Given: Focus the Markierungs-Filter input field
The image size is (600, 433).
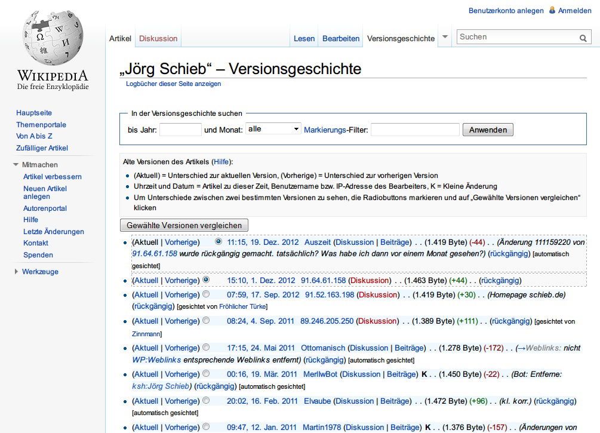Looking at the screenshot, I should click(415, 130).
